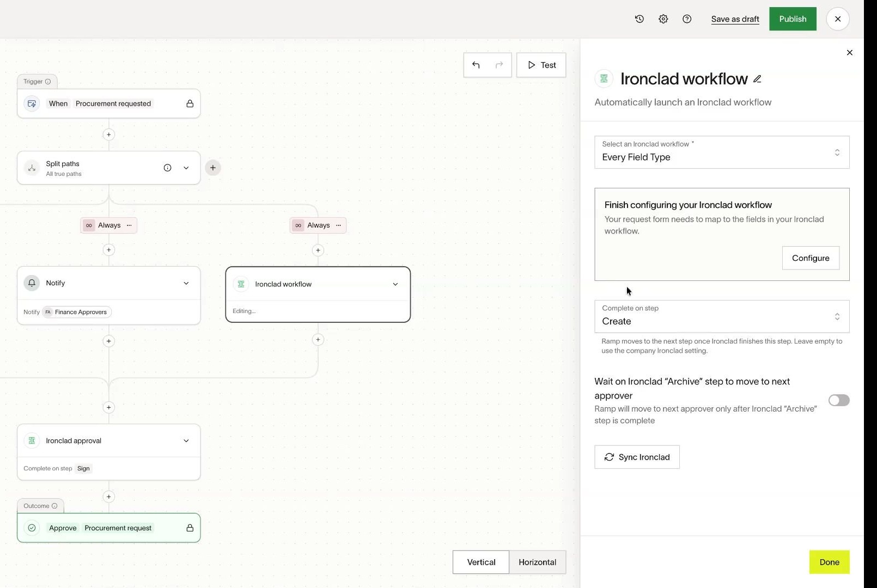Select the Approve Procurement request outcome node
The height and width of the screenshot is (588, 877).
pyautogui.click(x=108, y=528)
